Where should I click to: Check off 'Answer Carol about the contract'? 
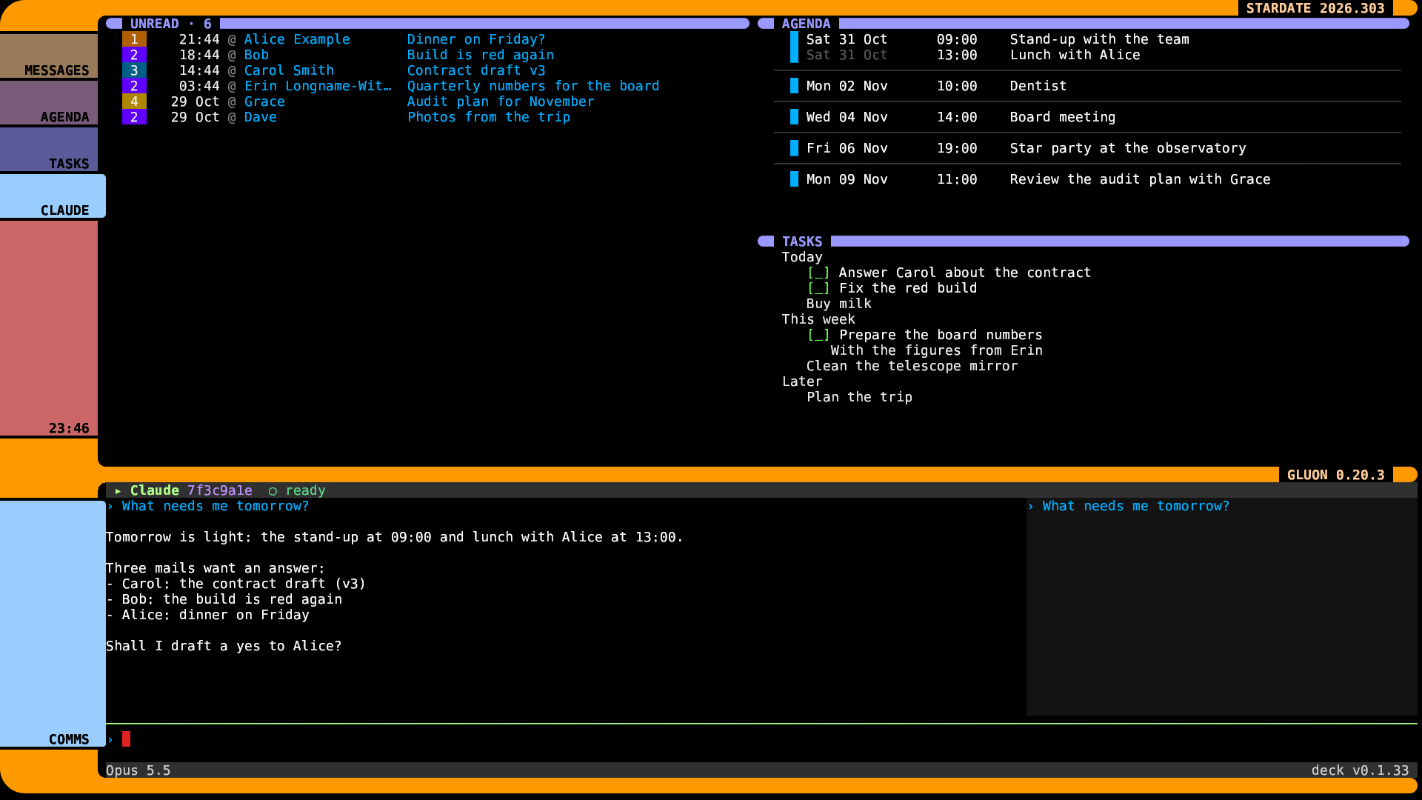pyautogui.click(x=818, y=273)
